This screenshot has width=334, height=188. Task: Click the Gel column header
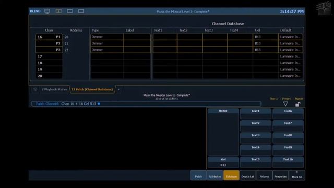[x=257, y=30]
